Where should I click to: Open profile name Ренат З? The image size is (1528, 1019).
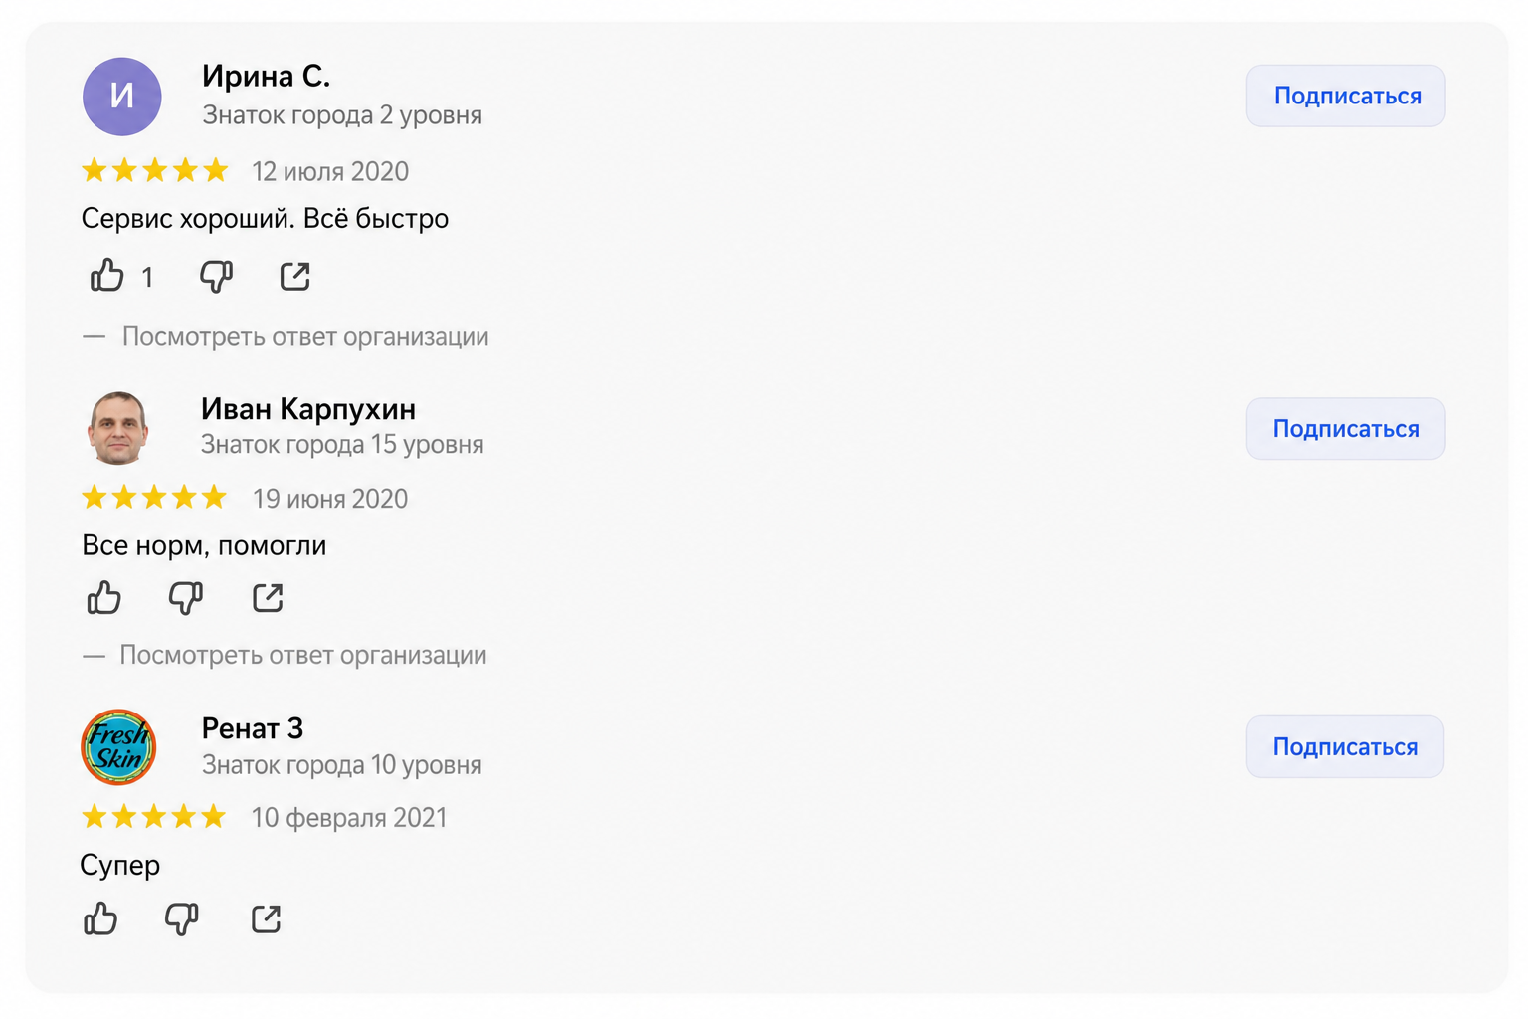pyautogui.click(x=253, y=728)
